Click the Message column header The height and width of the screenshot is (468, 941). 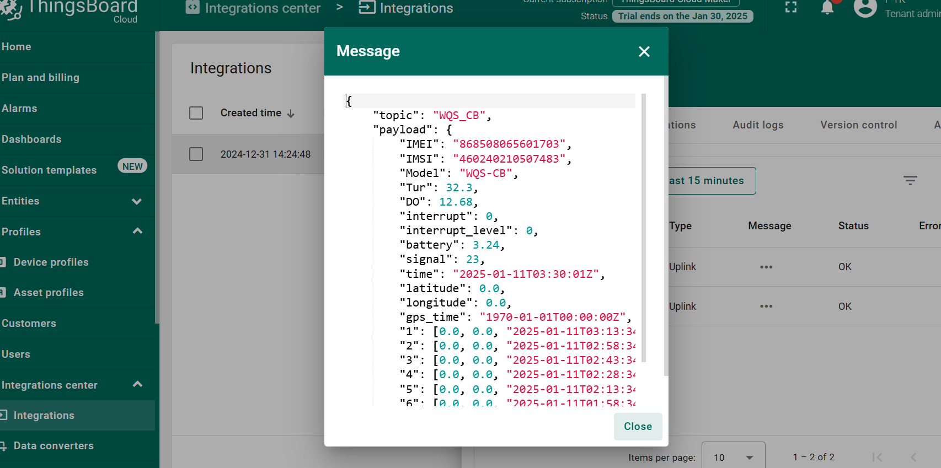pos(769,226)
